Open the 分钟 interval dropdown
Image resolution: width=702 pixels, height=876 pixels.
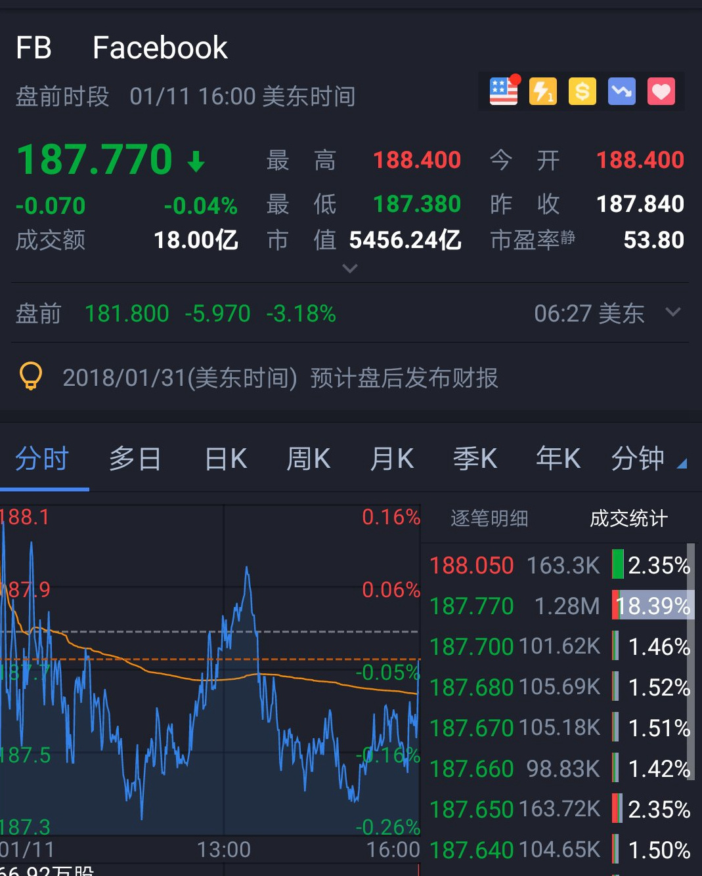(648, 458)
